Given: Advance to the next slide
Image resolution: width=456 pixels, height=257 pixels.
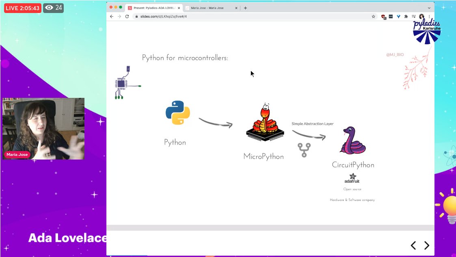Looking at the screenshot, I should click(x=426, y=246).
